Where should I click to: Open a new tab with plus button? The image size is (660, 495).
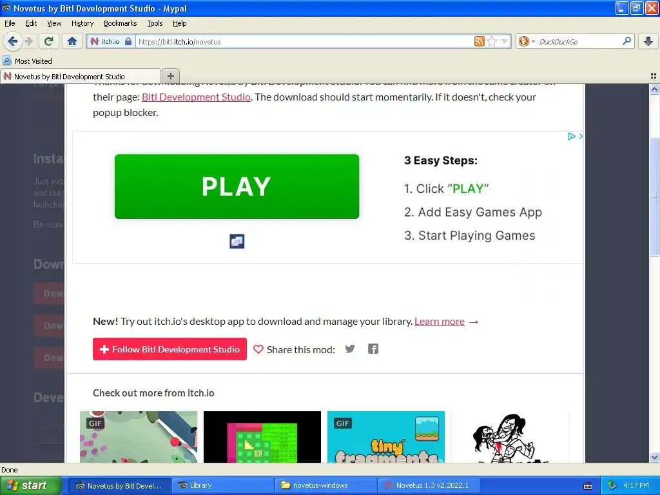[170, 76]
